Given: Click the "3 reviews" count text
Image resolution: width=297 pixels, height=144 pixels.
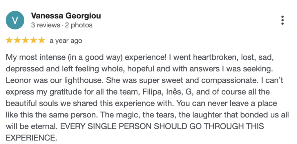Looking at the screenshot, I should click(45, 25).
